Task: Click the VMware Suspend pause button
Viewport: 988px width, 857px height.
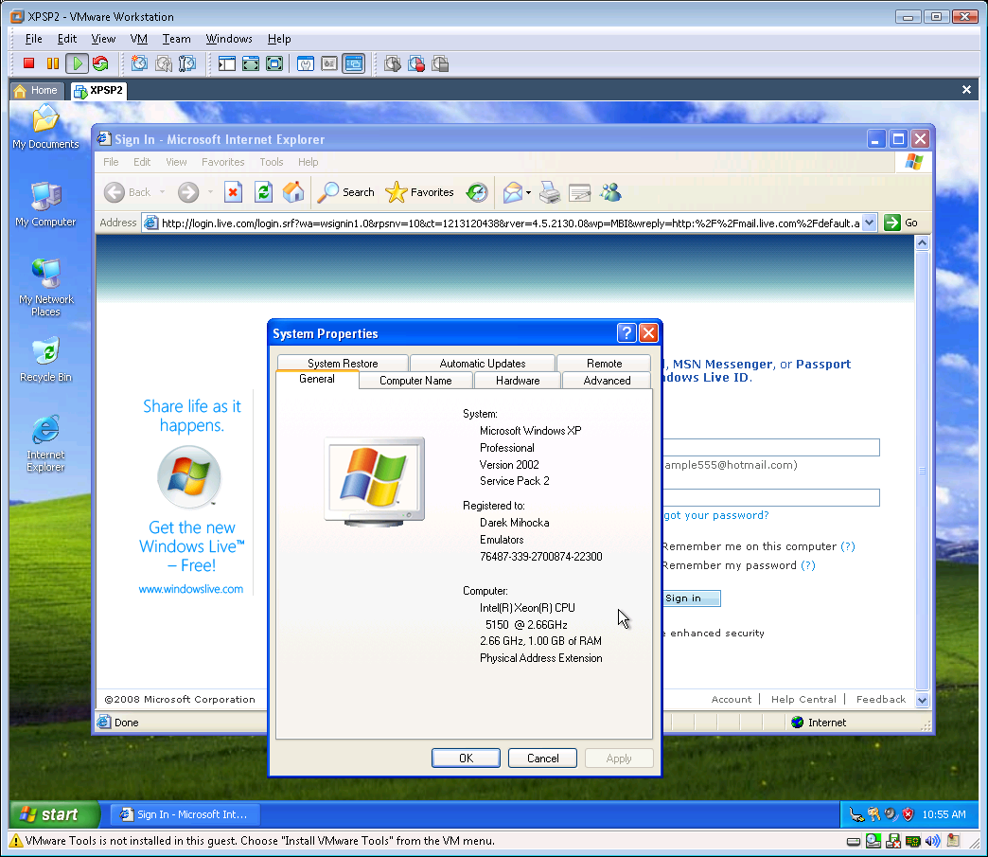Action: coord(53,63)
